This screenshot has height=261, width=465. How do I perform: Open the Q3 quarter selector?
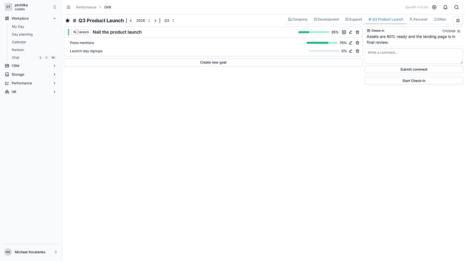pyautogui.click(x=169, y=21)
